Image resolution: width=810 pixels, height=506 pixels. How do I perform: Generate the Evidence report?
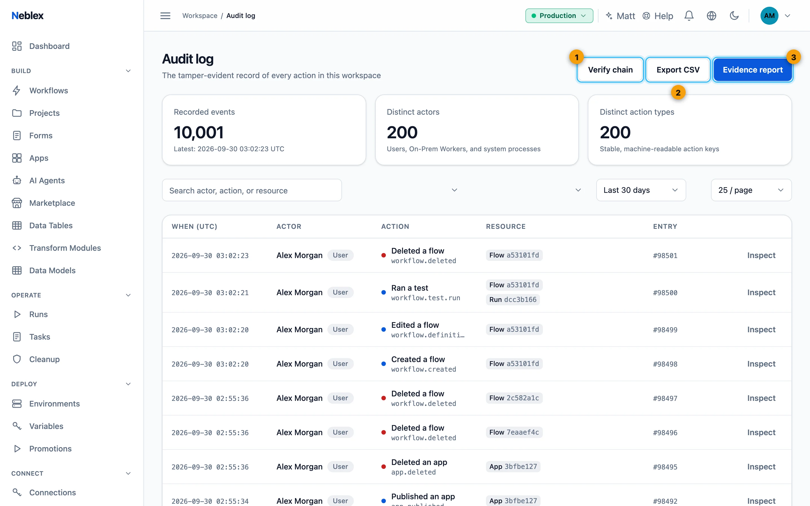[x=752, y=70]
